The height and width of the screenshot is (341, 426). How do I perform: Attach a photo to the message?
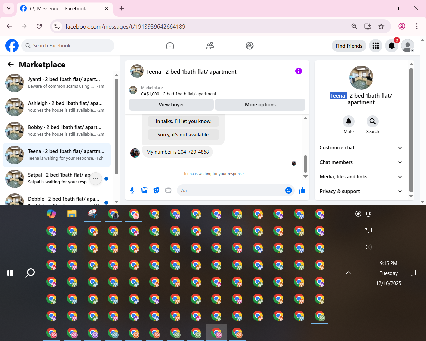click(144, 190)
